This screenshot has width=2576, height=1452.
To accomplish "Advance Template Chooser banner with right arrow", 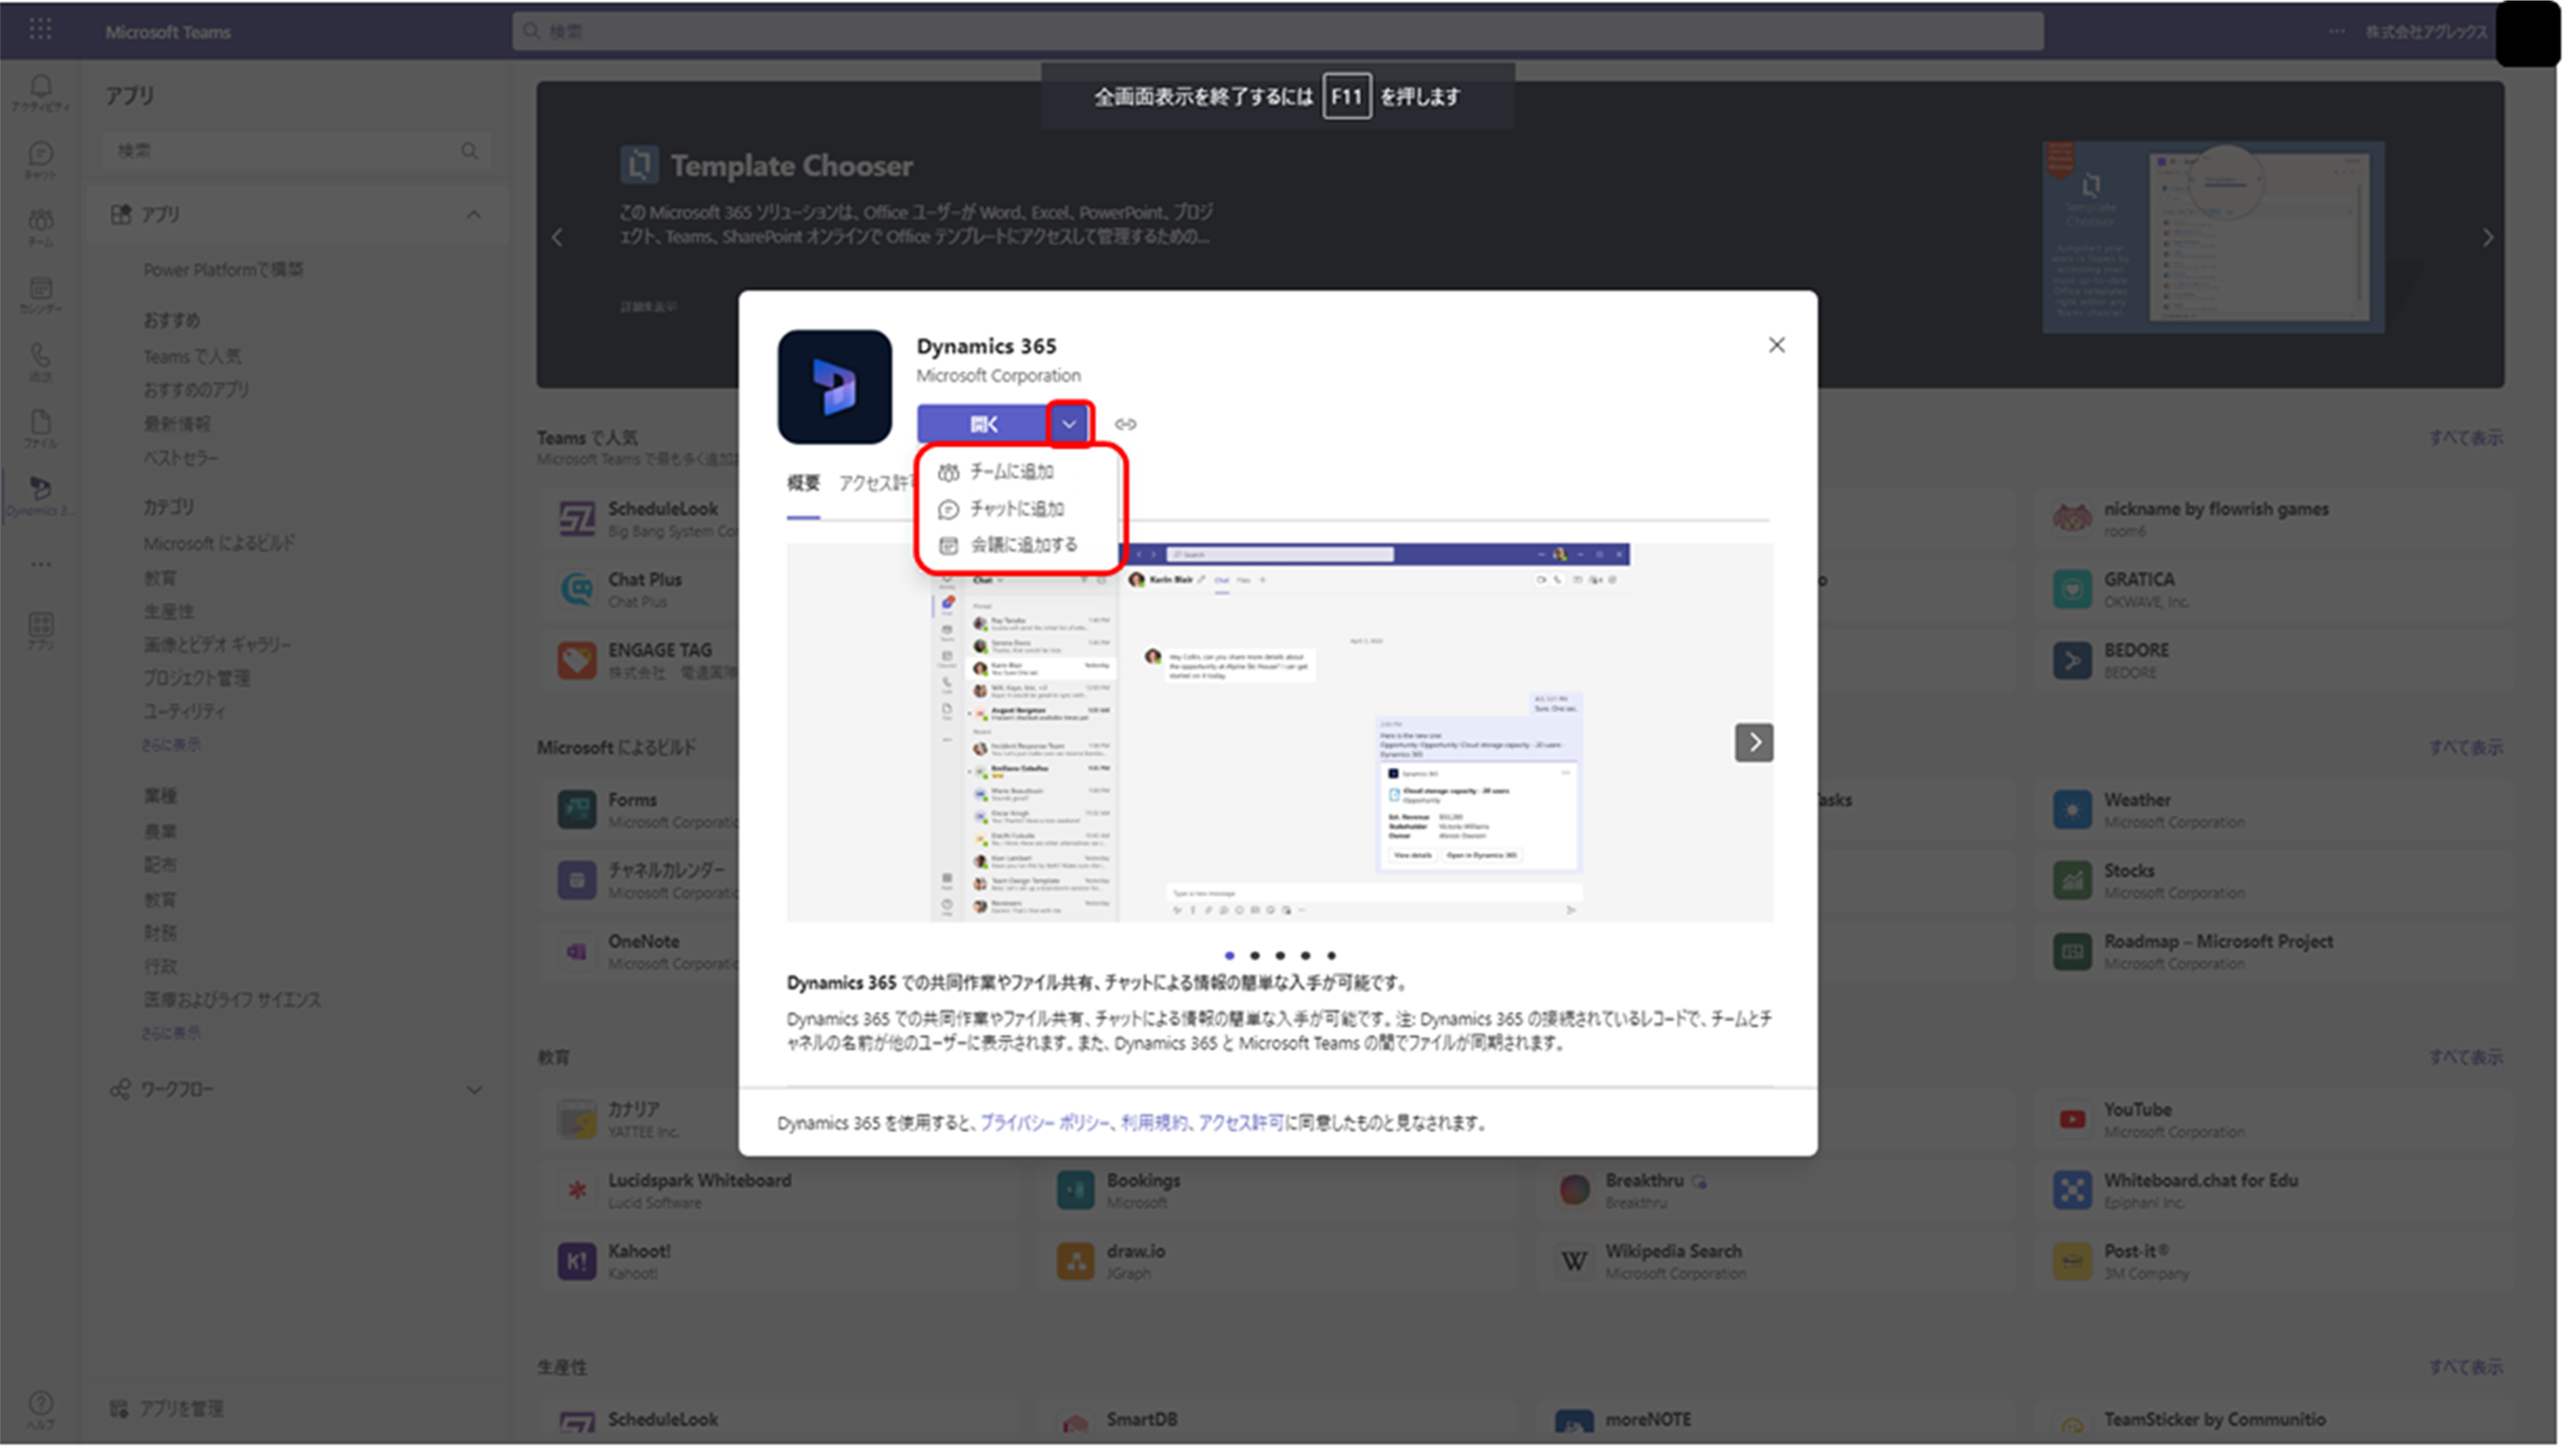I will [x=2488, y=237].
